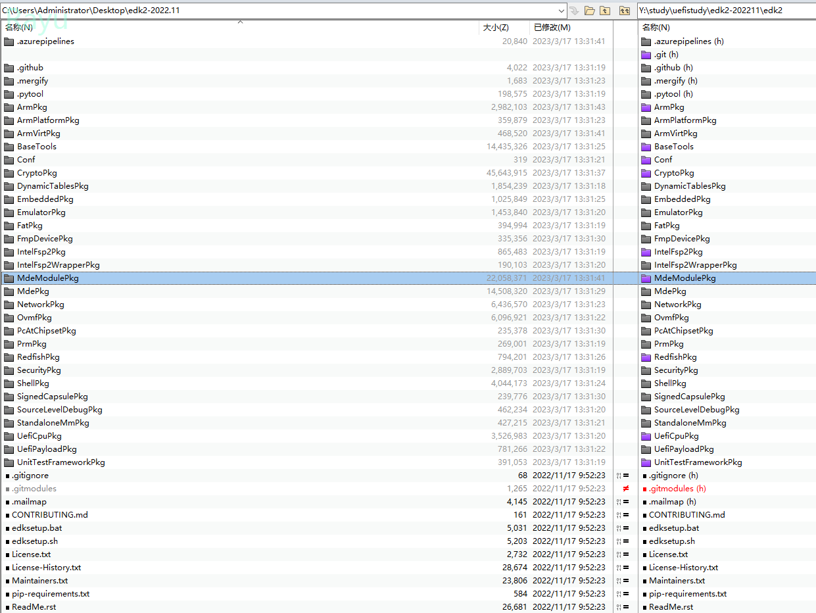
Task: Click the folder icon of PrmPkg sized 269,001
Action: click(x=9, y=344)
